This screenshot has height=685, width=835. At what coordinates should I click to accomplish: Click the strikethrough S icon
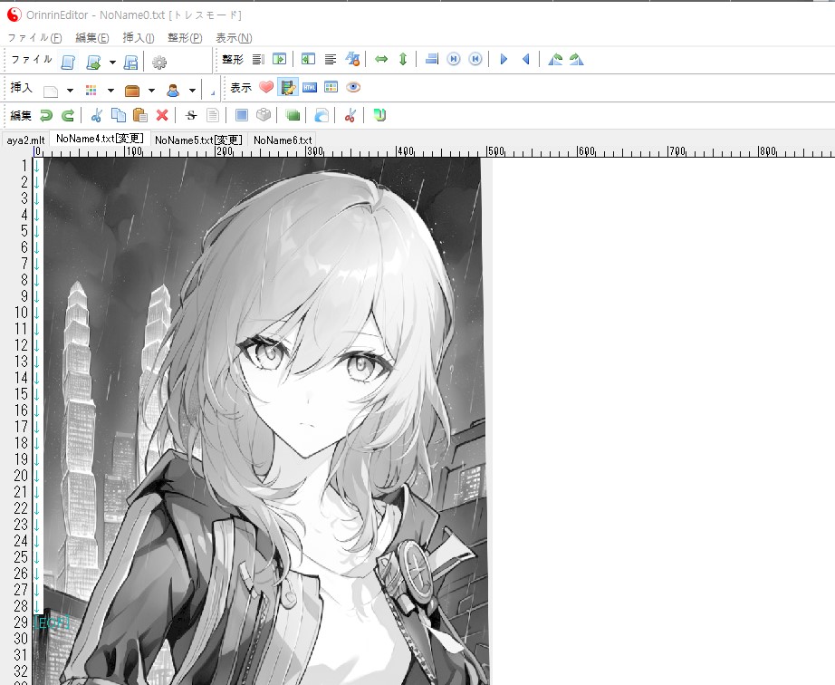tap(190, 115)
